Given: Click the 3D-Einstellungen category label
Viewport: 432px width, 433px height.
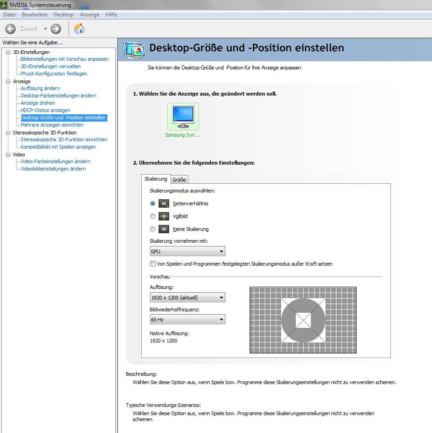Looking at the screenshot, I should coord(32,52).
